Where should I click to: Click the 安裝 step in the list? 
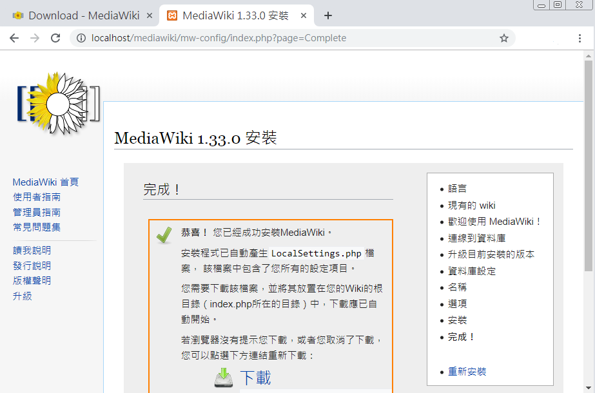pos(457,320)
